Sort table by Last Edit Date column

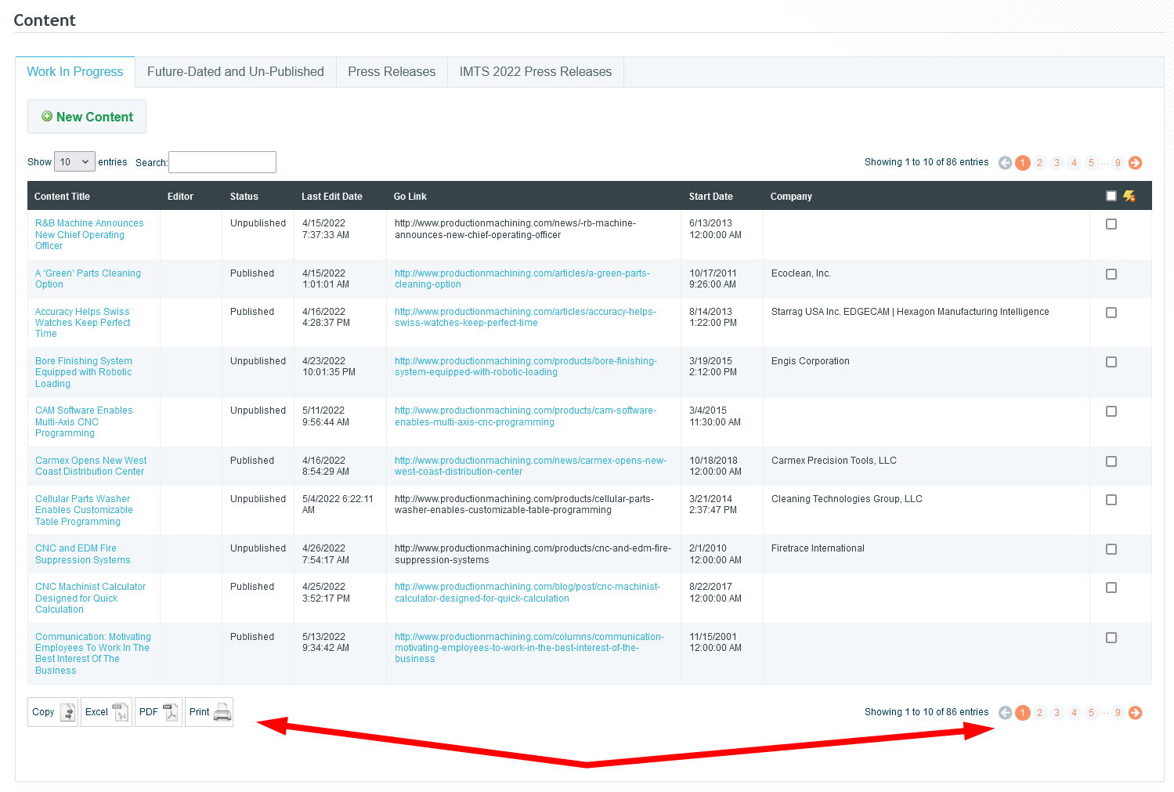(332, 197)
